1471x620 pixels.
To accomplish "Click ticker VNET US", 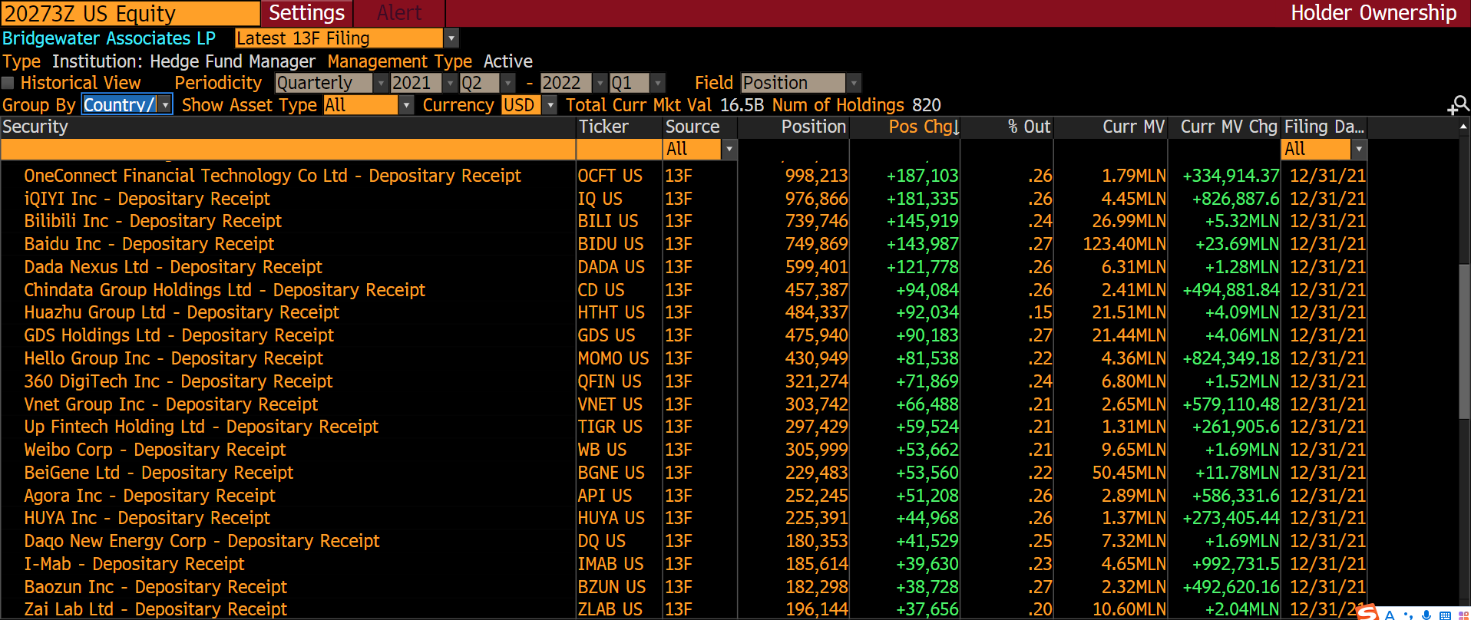I will 610,404.
